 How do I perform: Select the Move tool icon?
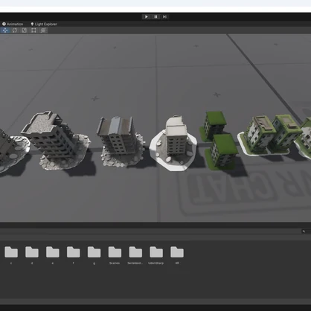pos(5,31)
